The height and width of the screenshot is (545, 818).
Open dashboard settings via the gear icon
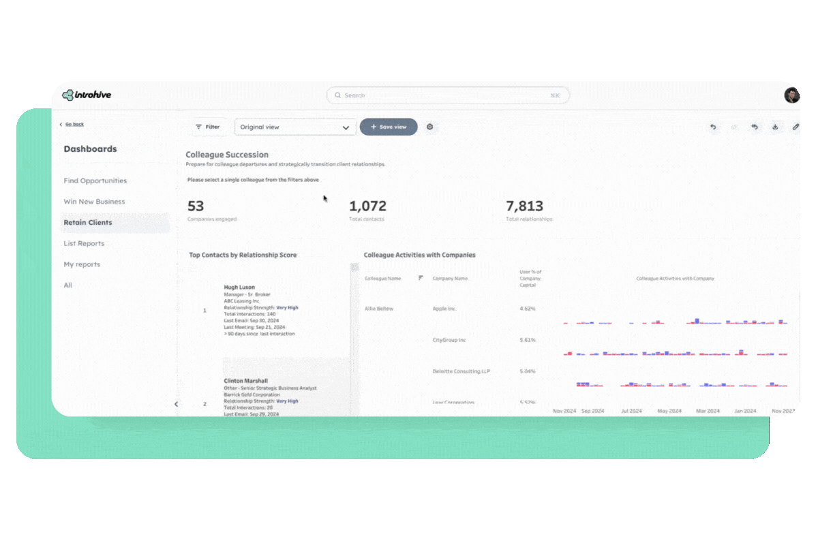(429, 127)
